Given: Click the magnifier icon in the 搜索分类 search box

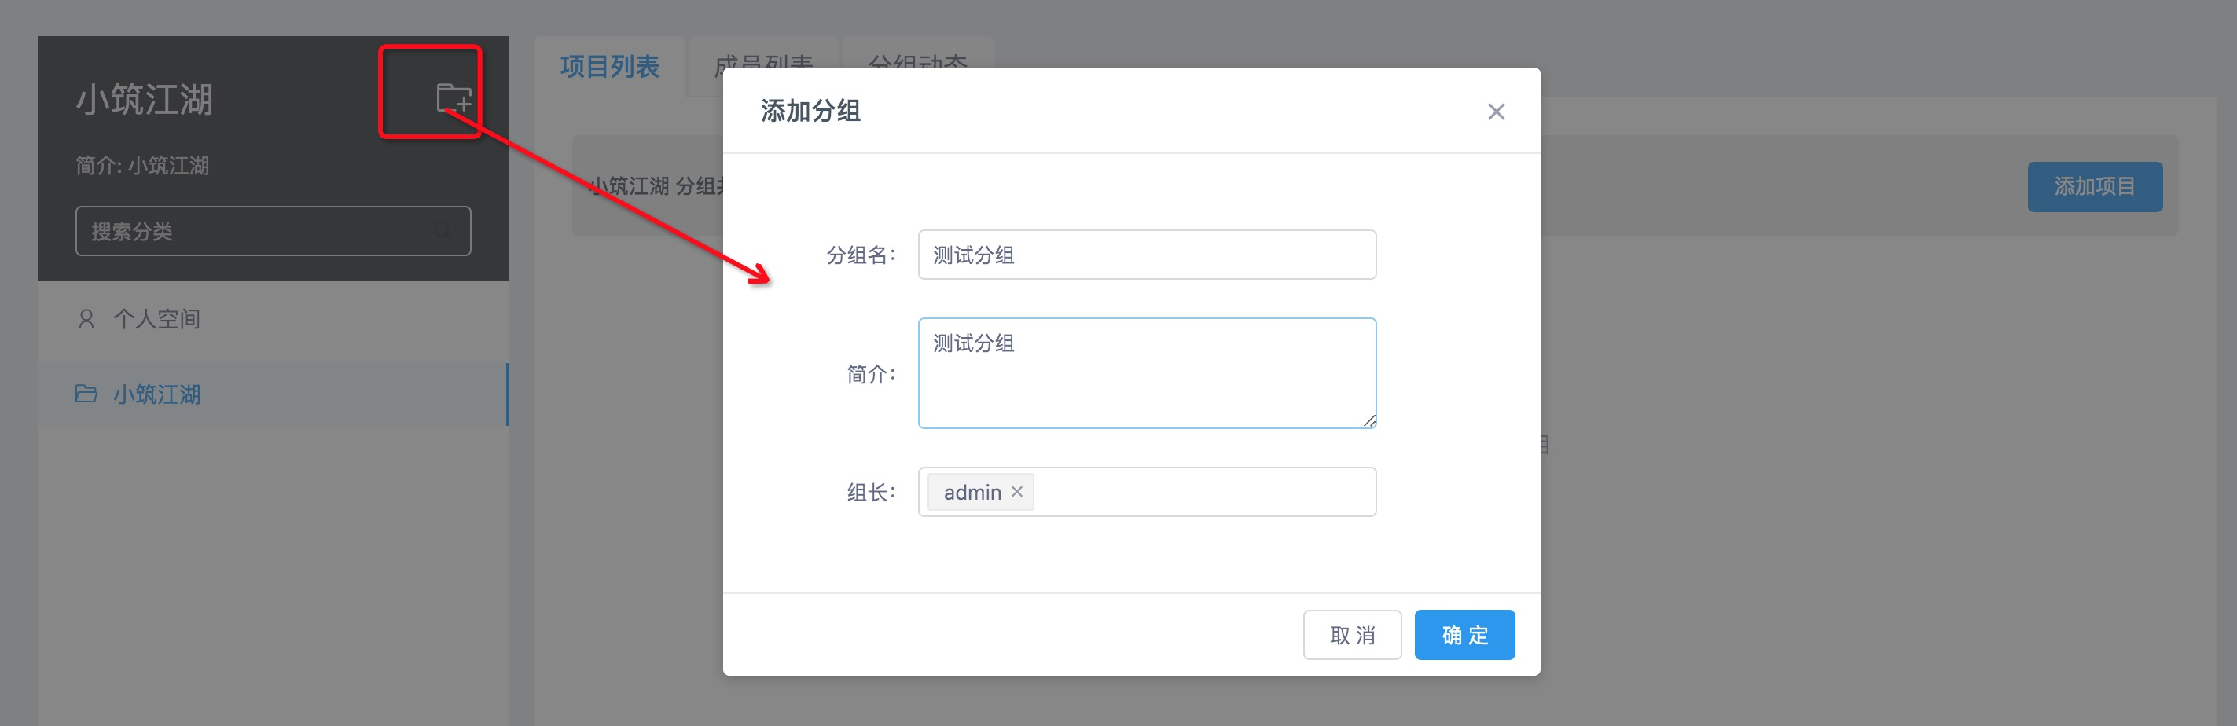Looking at the screenshot, I should coord(443,231).
